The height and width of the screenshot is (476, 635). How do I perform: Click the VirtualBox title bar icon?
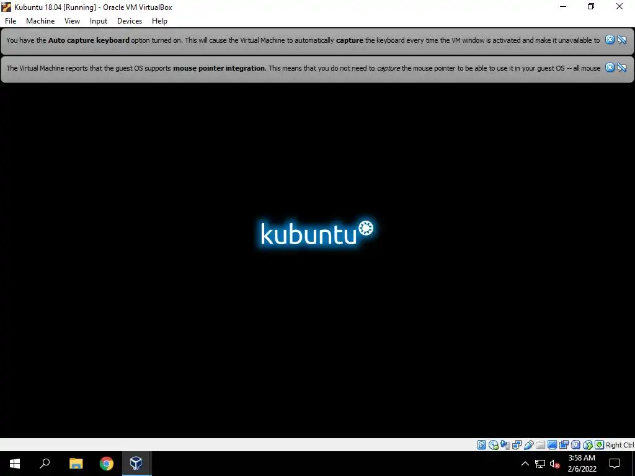pos(6,7)
